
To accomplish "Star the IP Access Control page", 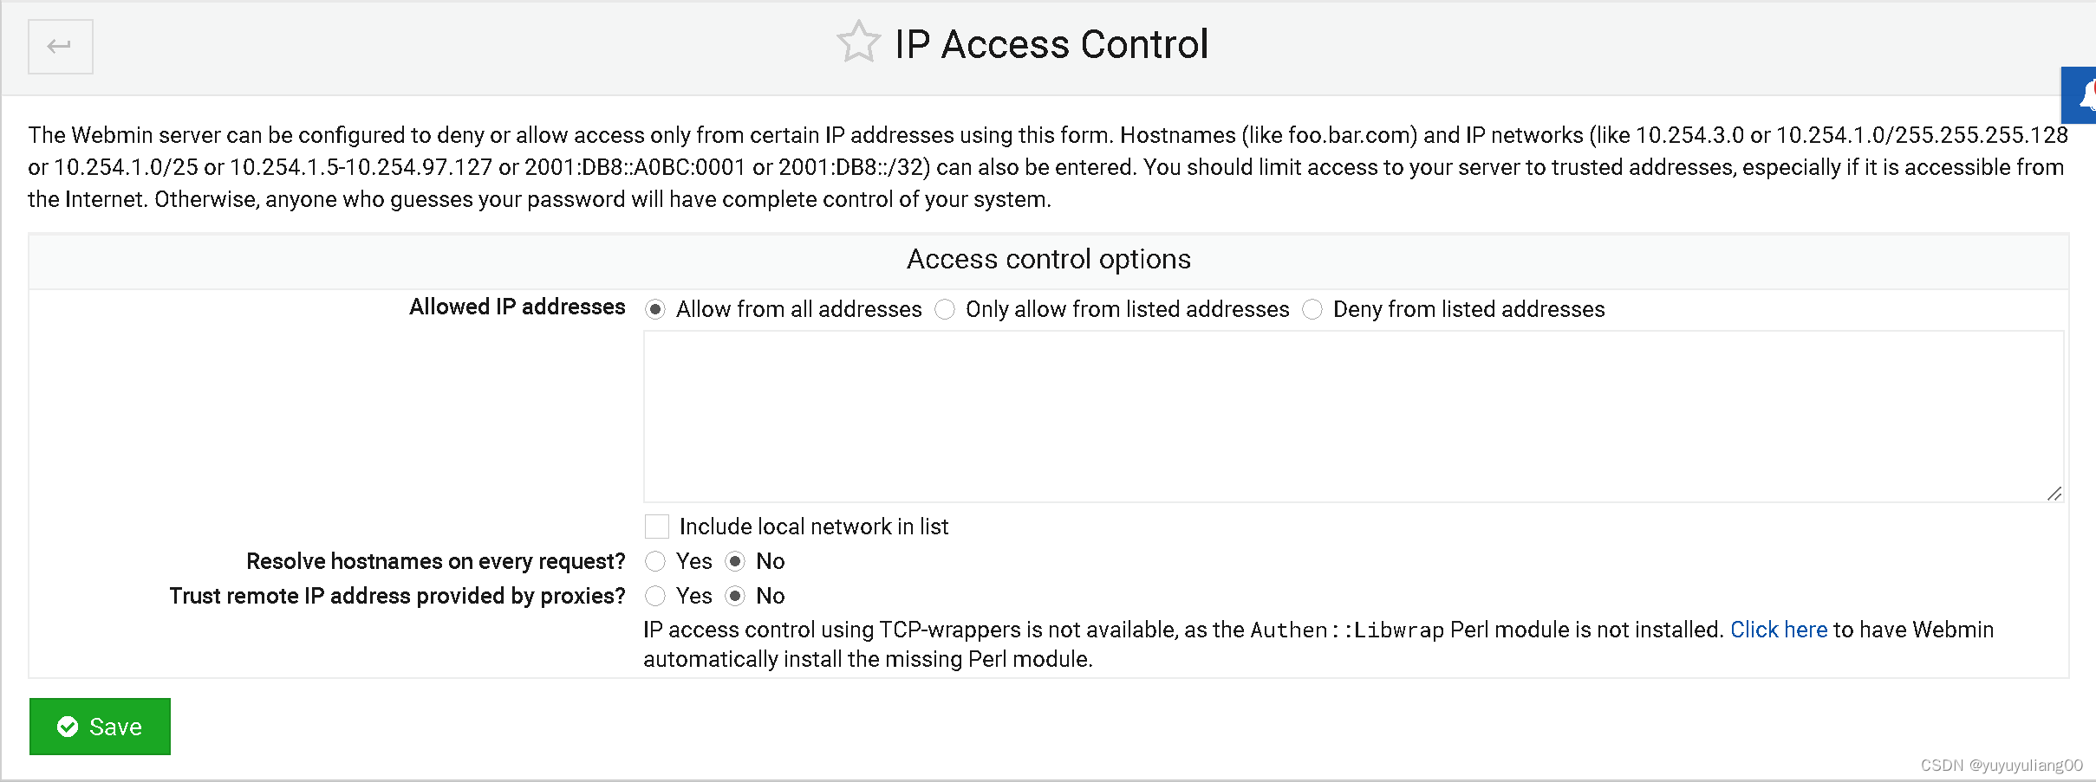I will [857, 40].
